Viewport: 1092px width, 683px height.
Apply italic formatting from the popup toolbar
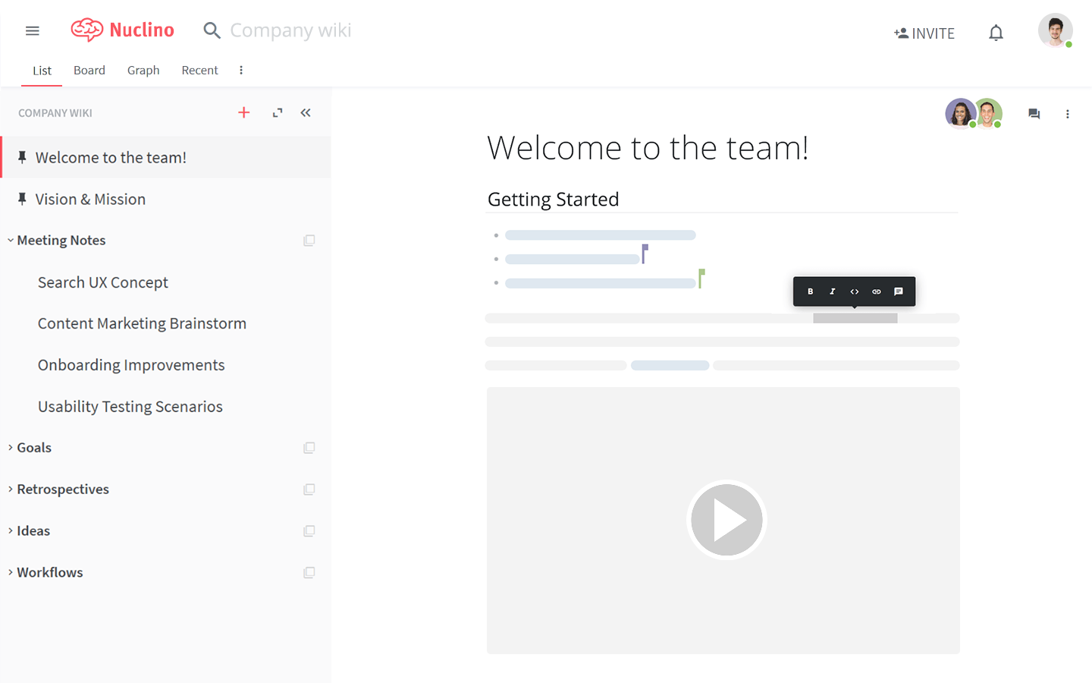[832, 291]
